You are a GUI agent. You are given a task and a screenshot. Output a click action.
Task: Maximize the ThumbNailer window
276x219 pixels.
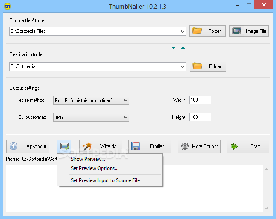(249, 5)
